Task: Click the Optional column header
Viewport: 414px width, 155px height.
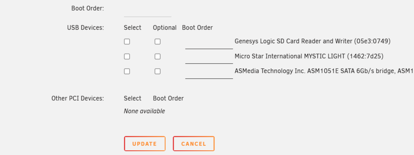Action: click(165, 28)
